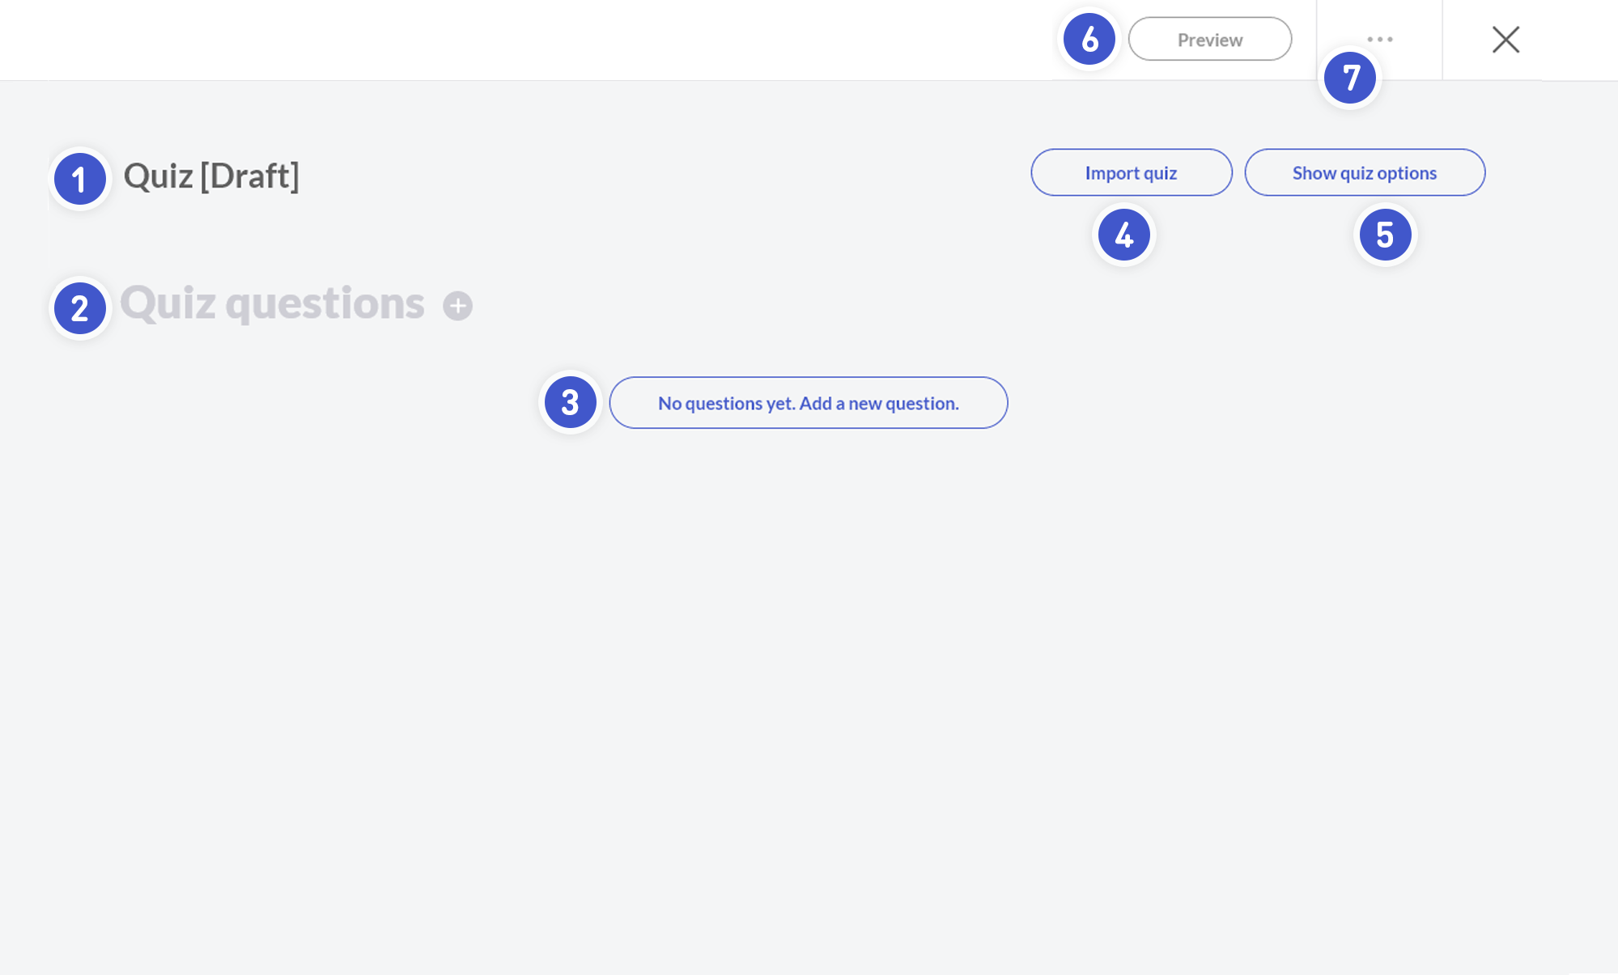Click the plus icon beside Quiz questions
Screen dimensions: 1618x975
pos(457,306)
